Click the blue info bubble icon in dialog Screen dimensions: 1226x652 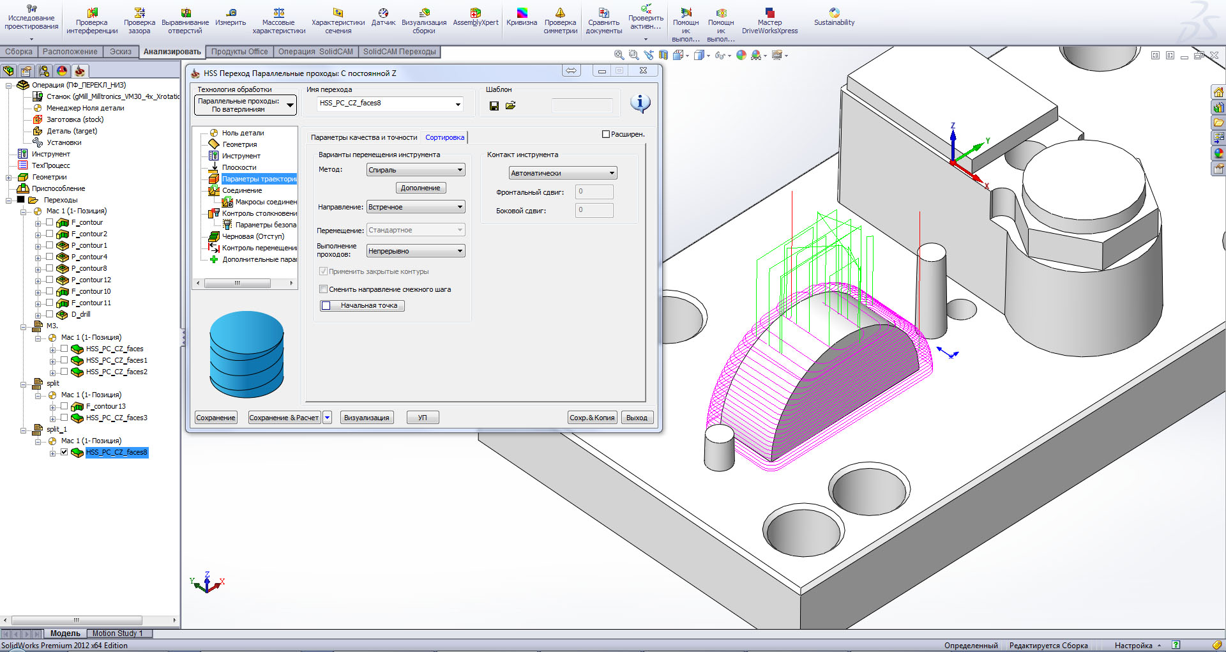click(x=640, y=103)
